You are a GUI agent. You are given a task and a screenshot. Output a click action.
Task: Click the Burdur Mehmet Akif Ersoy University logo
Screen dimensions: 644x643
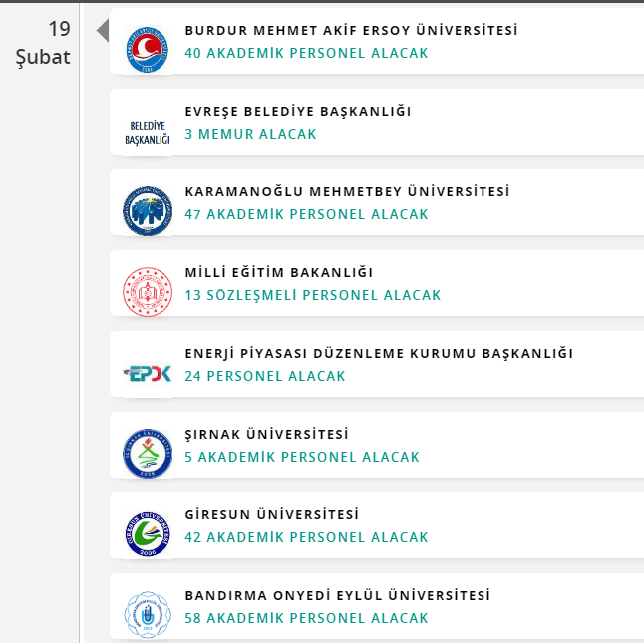tap(148, 50)
